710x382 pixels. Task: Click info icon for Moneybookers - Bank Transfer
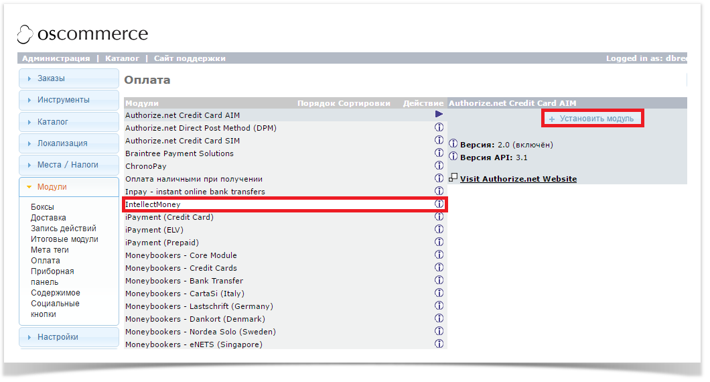pos(439,280)
